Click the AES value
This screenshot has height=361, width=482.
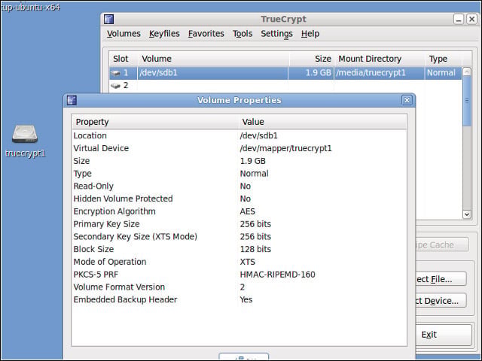(248, 211)
